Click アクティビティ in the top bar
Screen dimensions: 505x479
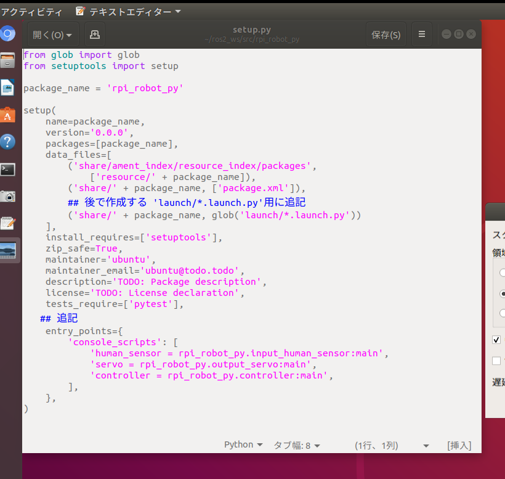pos(31,12)
